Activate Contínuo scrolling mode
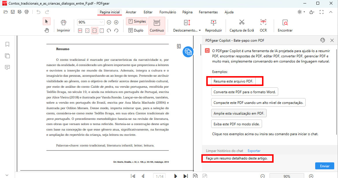 [157, 25]
